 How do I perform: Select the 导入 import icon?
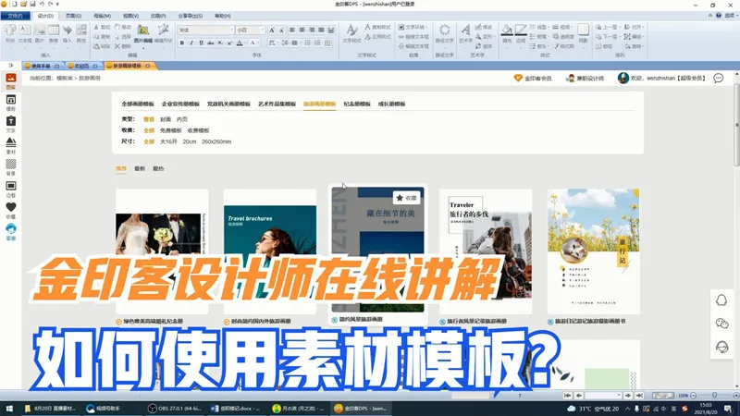pos(68,33)
